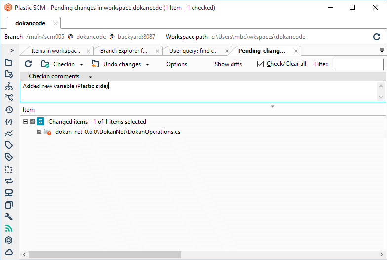Toggle the Check/Clear all checkbox

261,64
